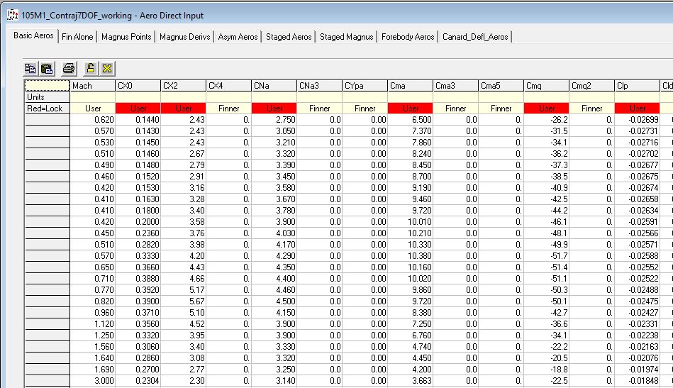
Task: Show the Forebody Aeros tab
Action: coord(408,37)
